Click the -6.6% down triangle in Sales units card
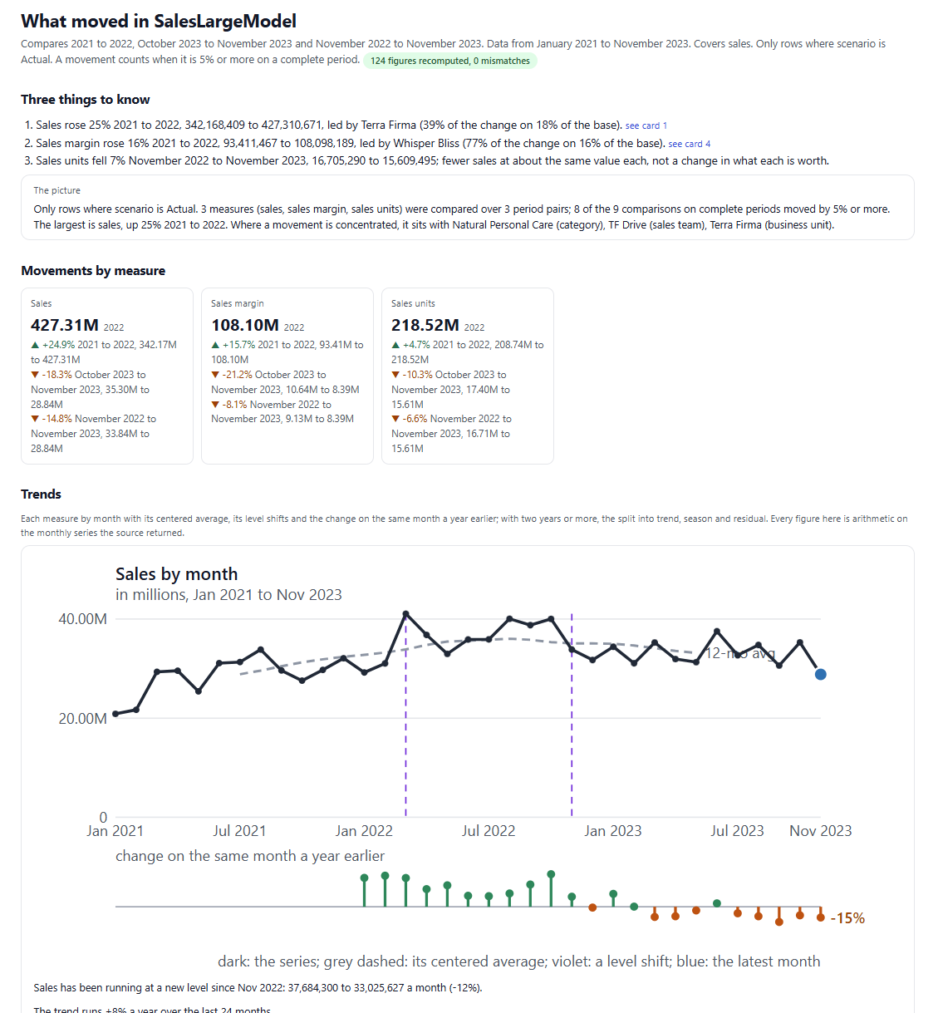 point(395,419)
